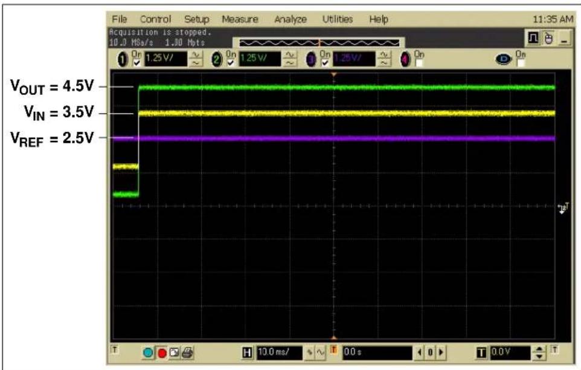Decrease channel 2 scale with lower waveform button
This screenshot has height=370, width=581.
(290, 63)
